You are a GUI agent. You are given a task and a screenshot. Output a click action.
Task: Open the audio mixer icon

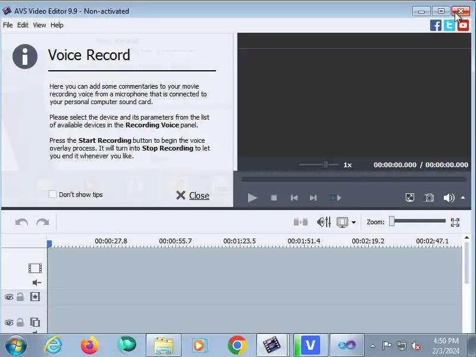(x=324, y=222)
